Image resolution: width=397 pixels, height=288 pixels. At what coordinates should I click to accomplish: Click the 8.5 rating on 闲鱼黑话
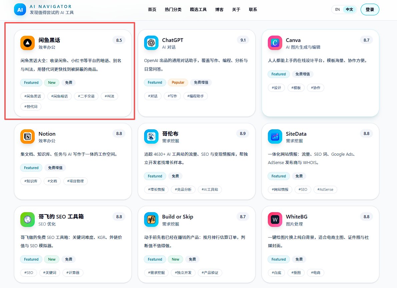[x=119, y=40]
